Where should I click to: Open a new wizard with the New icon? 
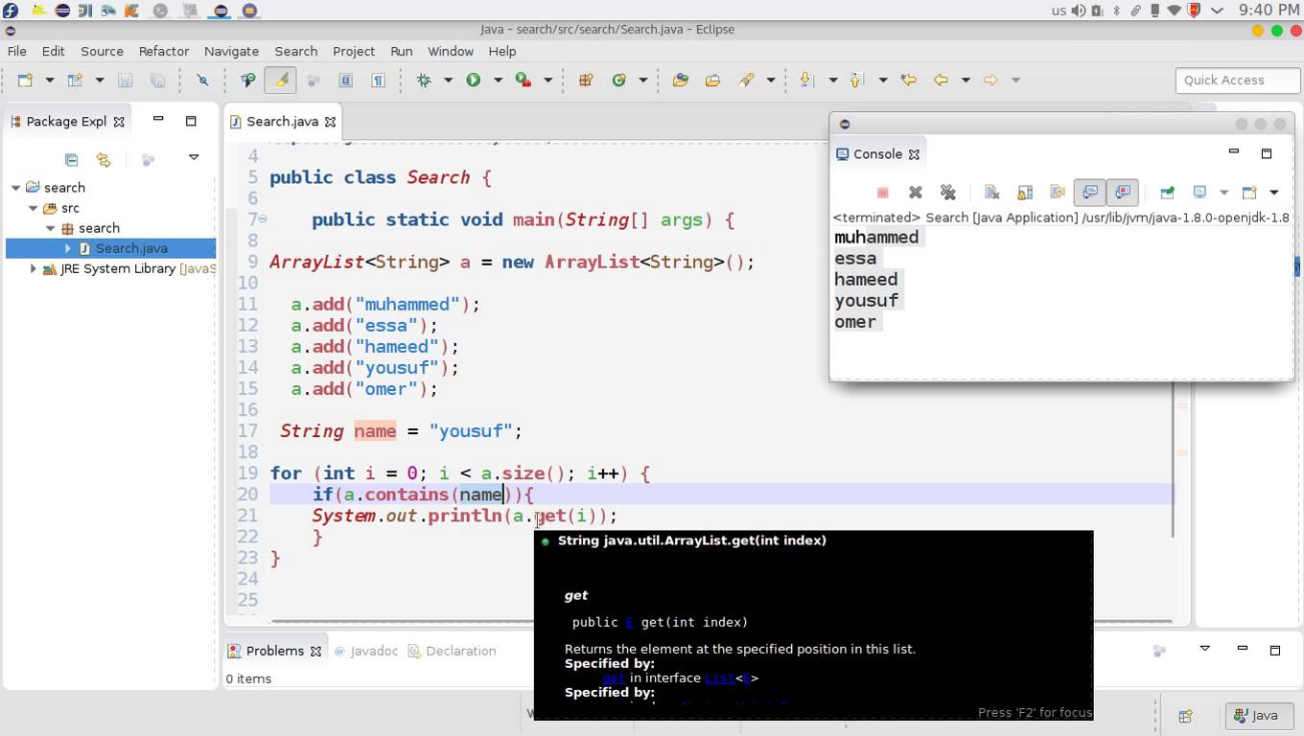(25, 80)
